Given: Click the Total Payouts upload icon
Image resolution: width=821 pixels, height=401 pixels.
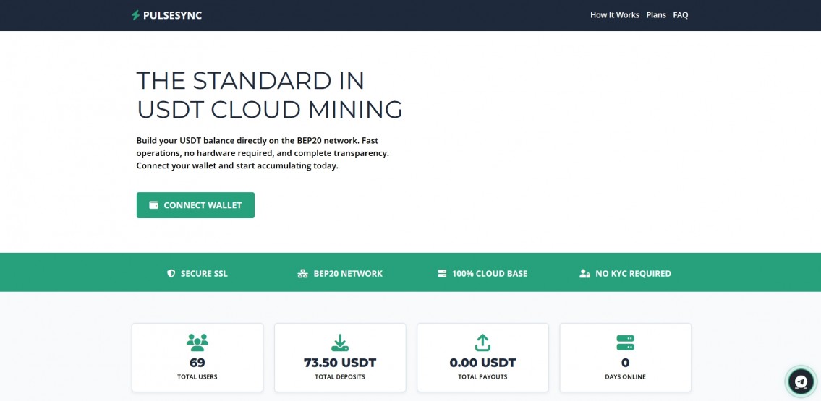Looking at the screenshot, I should [482, 342].
